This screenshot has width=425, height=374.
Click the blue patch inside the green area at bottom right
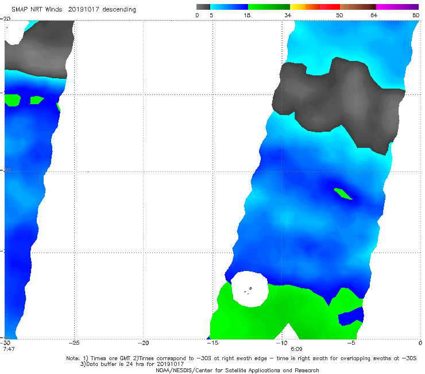[x=351, y=316]
